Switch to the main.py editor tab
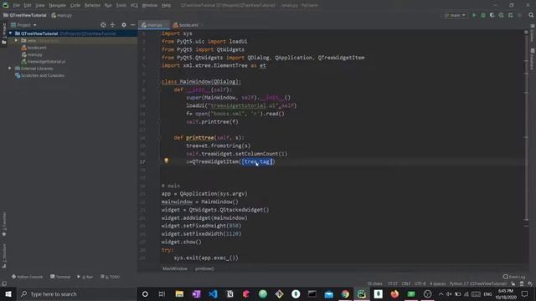Viewport: 536px width, 301px height. point(153,25)
